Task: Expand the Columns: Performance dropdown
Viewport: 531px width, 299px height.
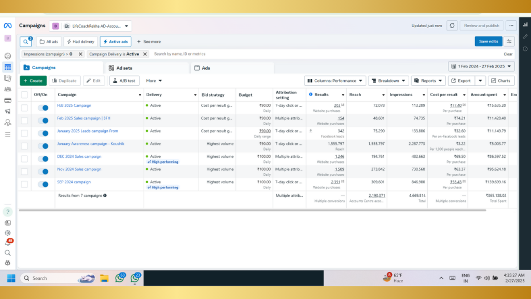Action: [334, 81]
